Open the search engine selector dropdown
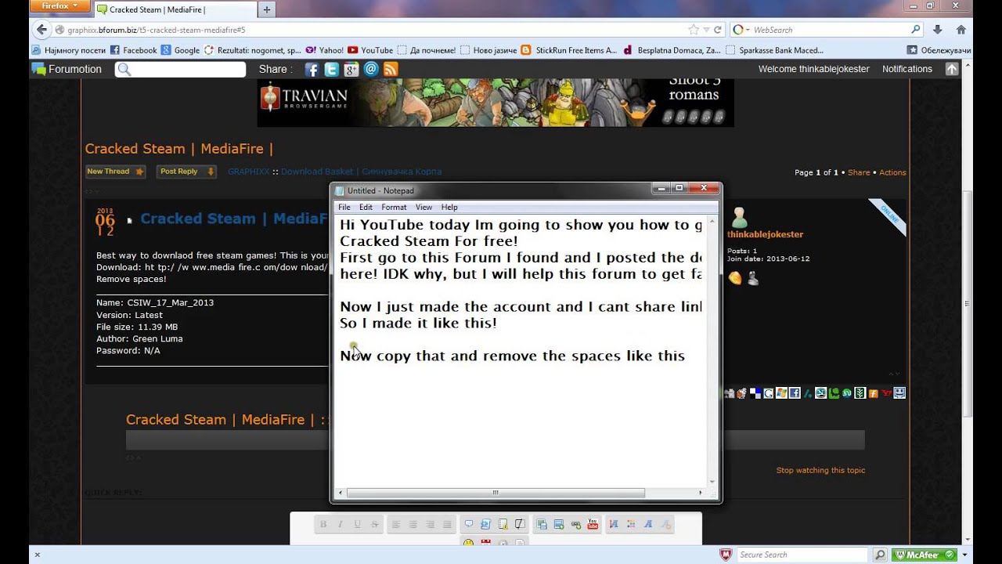1002x564 pixels. coord(740,30)
